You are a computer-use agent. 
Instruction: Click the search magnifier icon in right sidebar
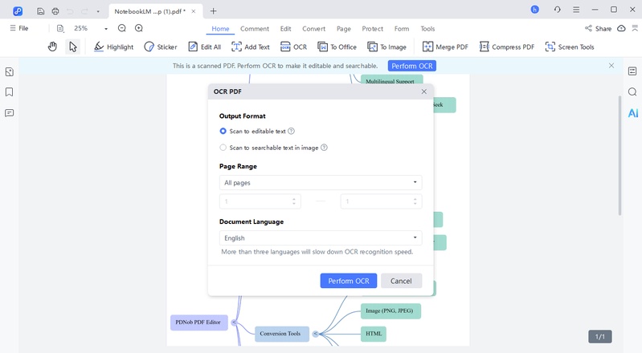click(632, 91)
